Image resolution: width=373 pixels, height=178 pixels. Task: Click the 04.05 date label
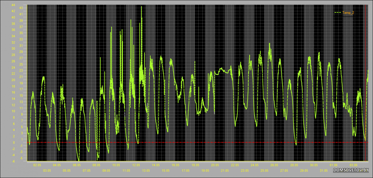[x=57, y=165]
